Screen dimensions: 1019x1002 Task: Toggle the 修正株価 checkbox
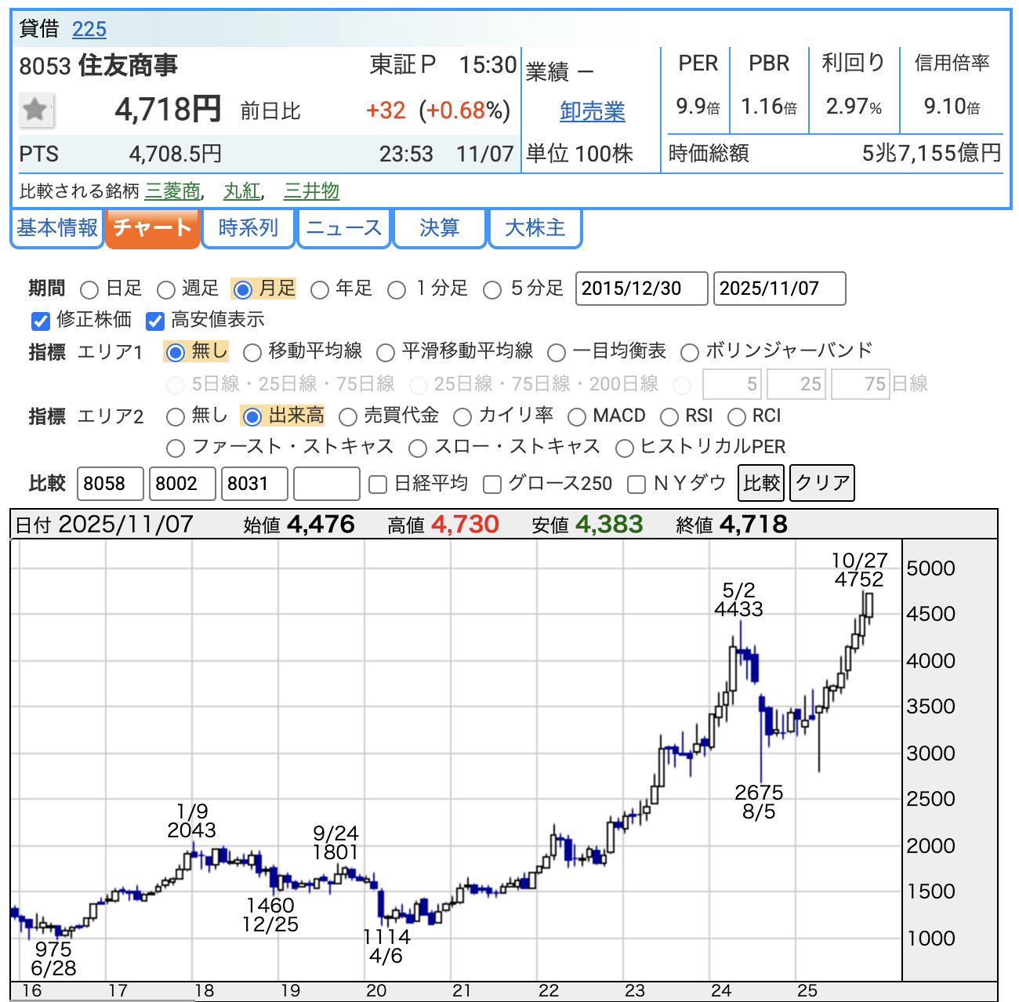41,321
